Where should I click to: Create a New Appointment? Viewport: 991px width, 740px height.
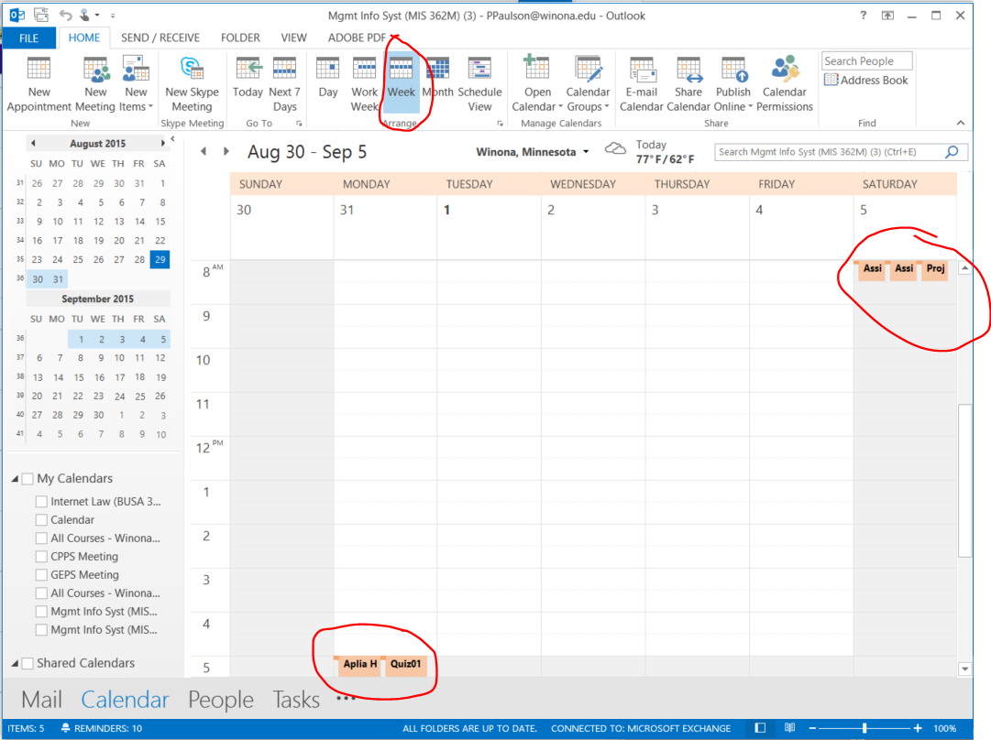[x=39, y=84]
